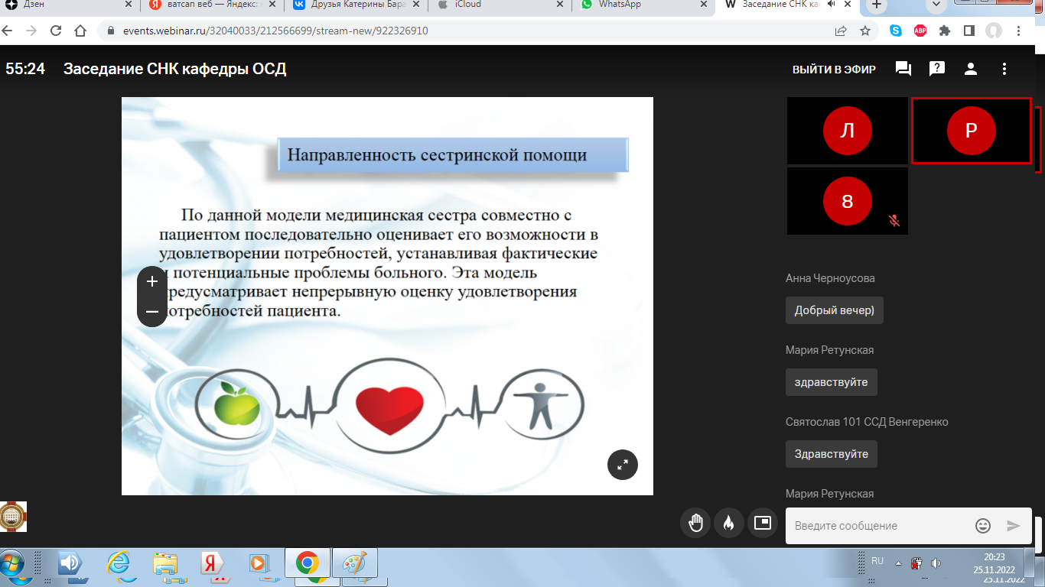This screenshot has height=587, width=1045.
Task: Select the participant Р video tile
Action: point(971,131)
